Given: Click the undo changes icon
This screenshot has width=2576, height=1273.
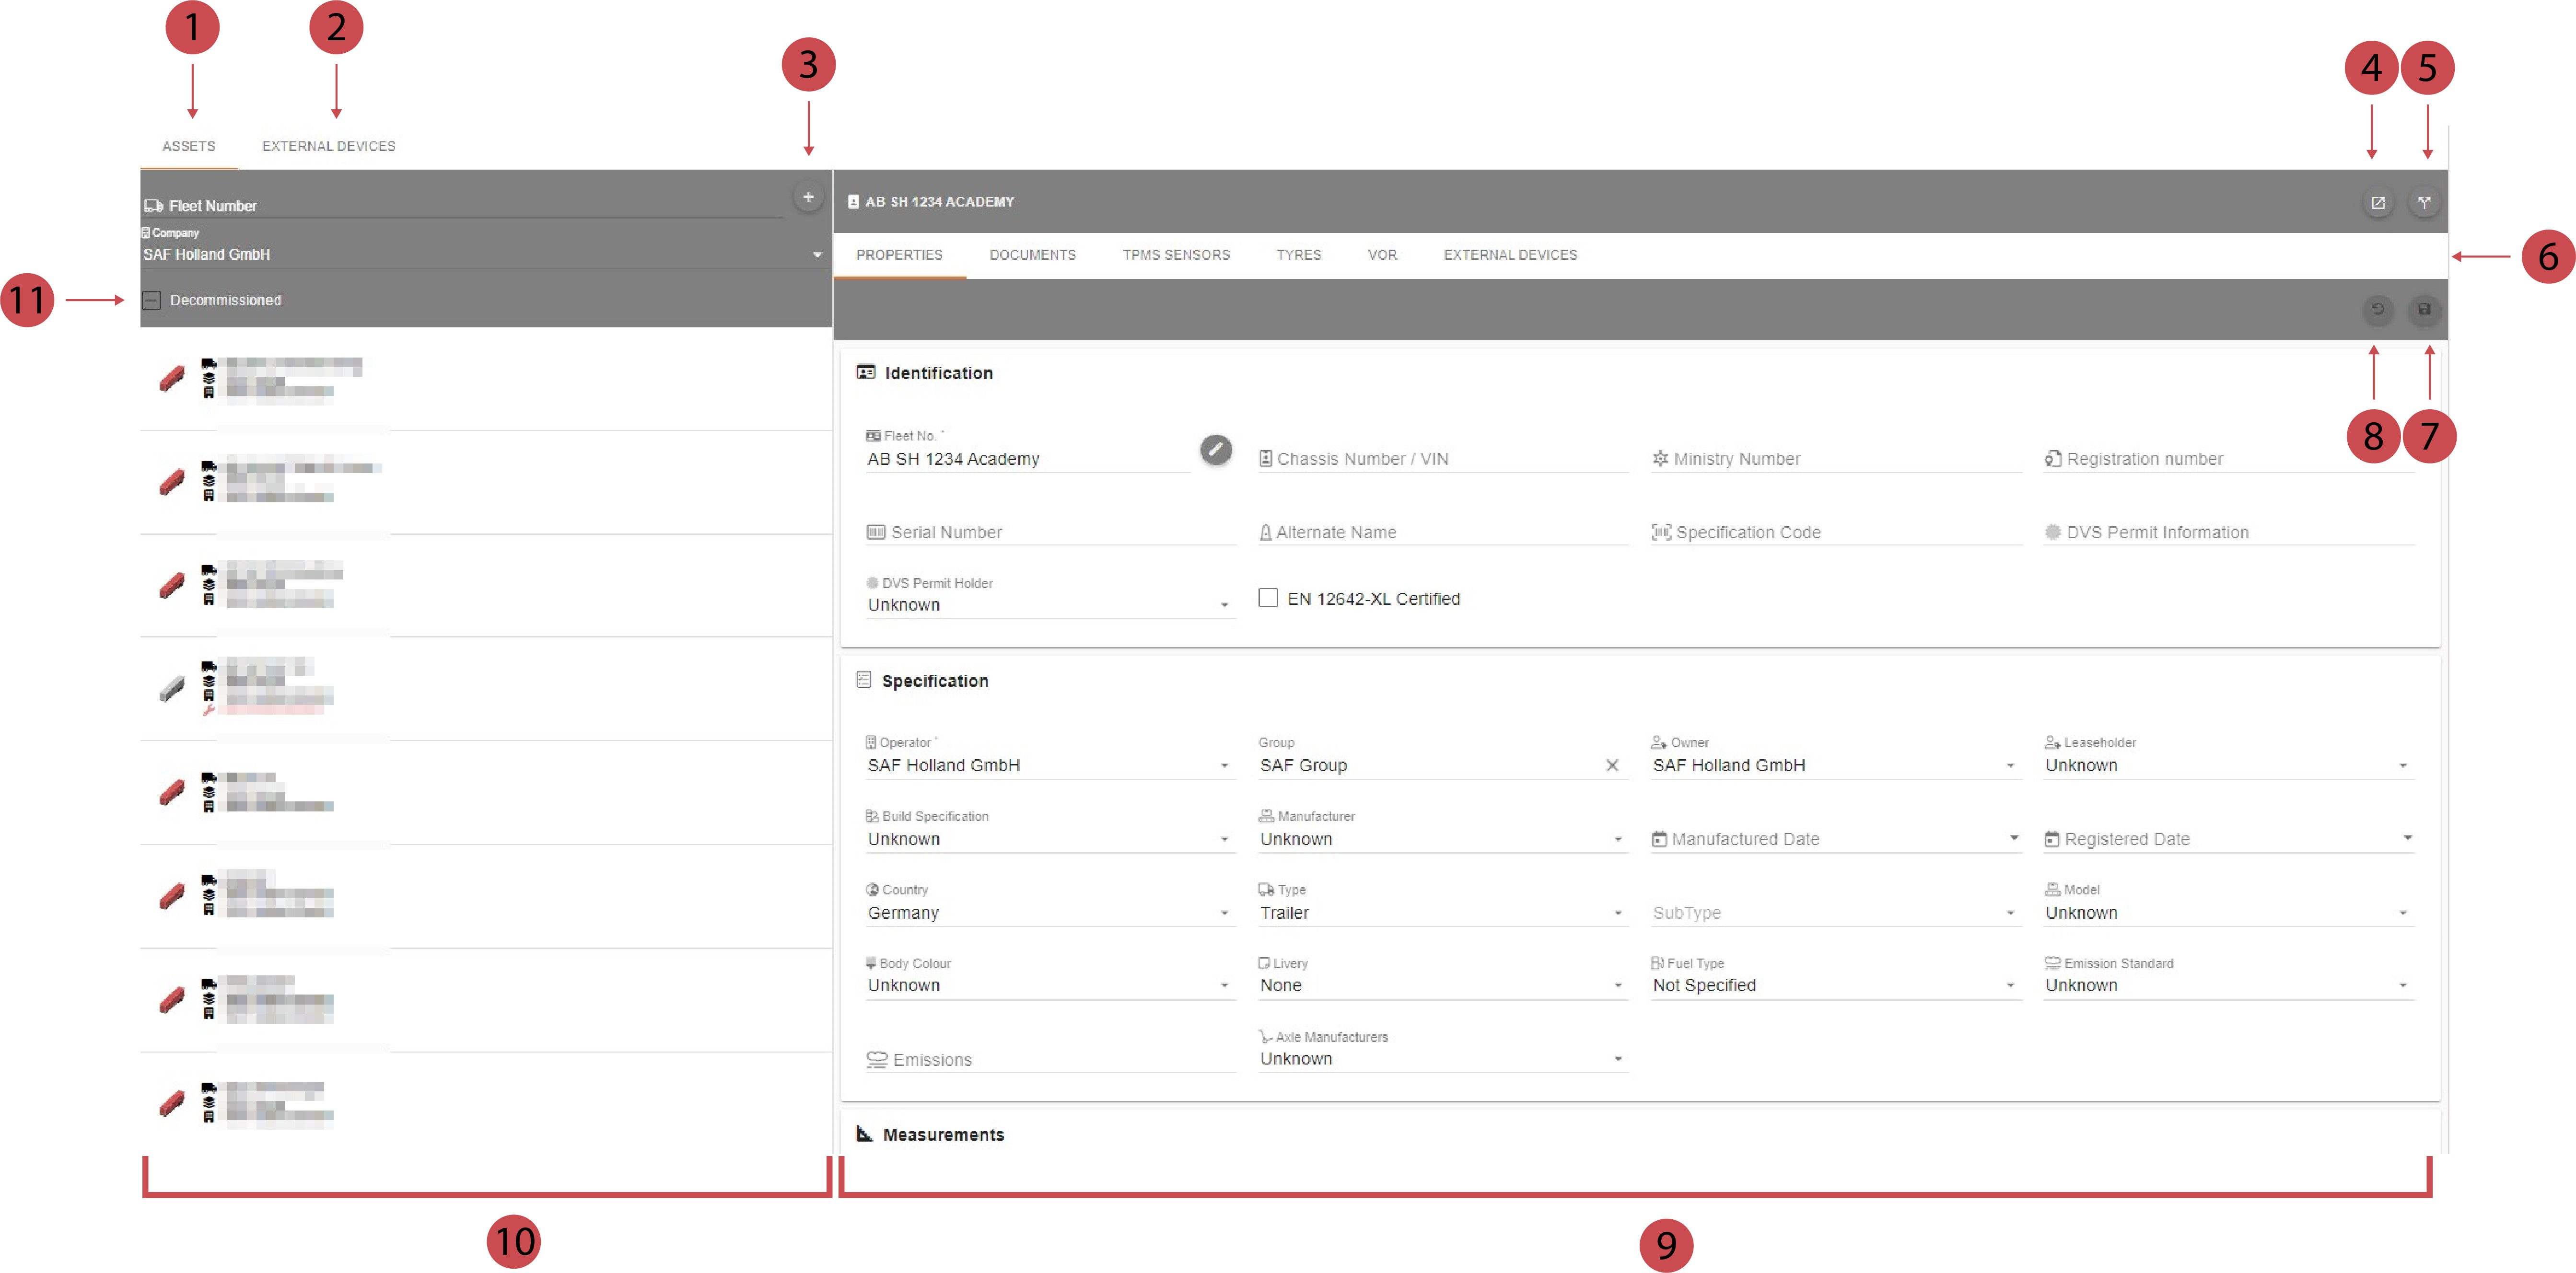Looking at the screenshot, I should [x=2377, y=309].
